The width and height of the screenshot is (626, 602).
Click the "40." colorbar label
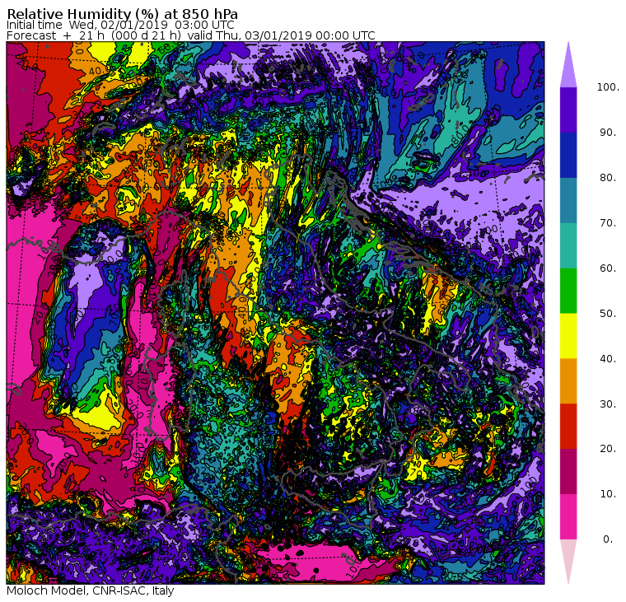[608, 359]
